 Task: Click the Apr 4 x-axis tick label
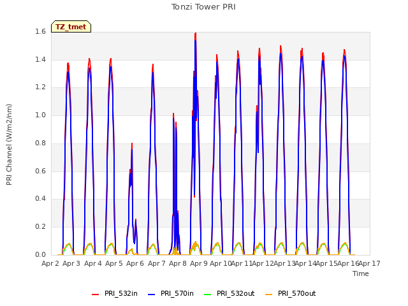tap(93, 263)
